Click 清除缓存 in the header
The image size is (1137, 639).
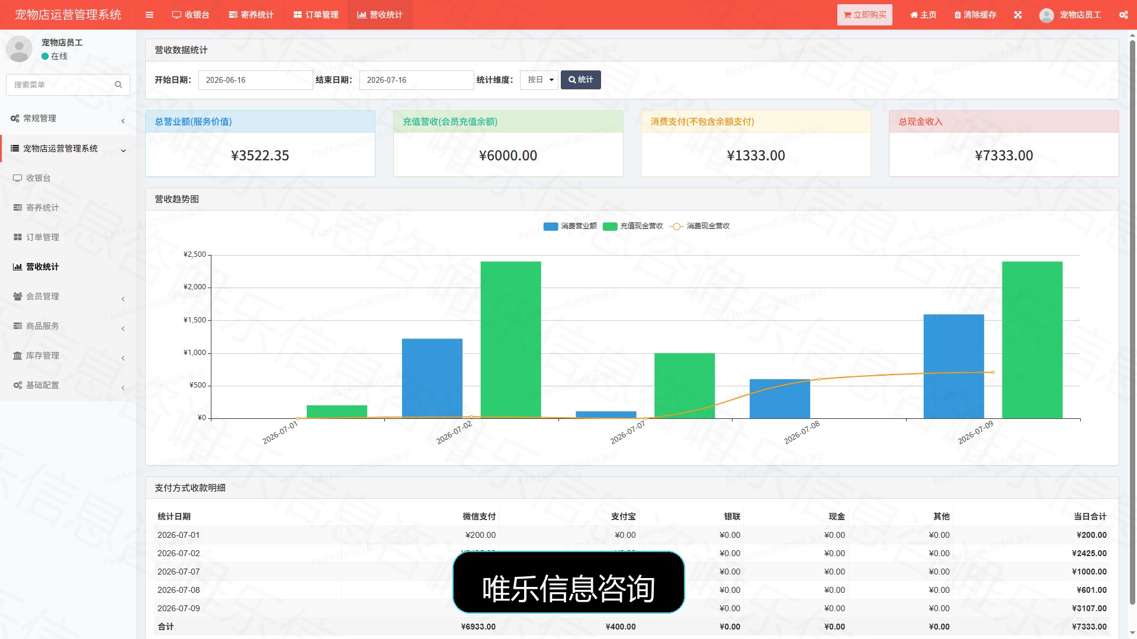(975, 15)
